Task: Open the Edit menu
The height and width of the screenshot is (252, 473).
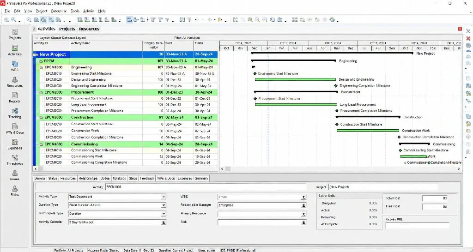Action: (17, 11)
